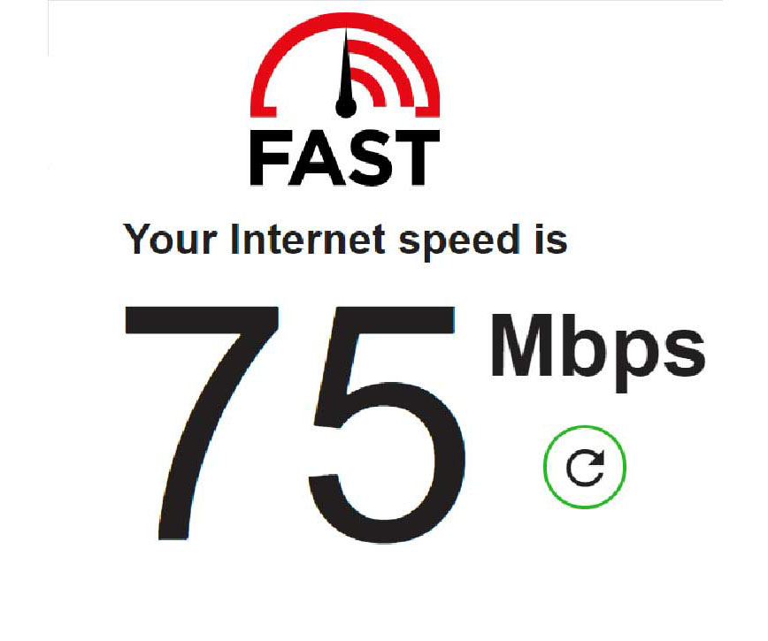Click the digit 5 in the speed result
This screenshot has width=768, height=641.
(x=387, y=424)
